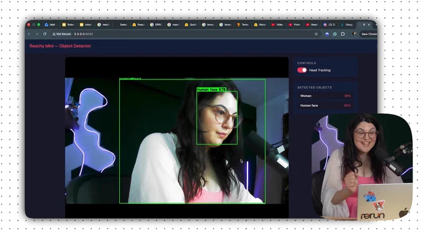This screenshot has height=235, width=422.
Task: Reload the Object Detector page
Action: pos(45,34)
